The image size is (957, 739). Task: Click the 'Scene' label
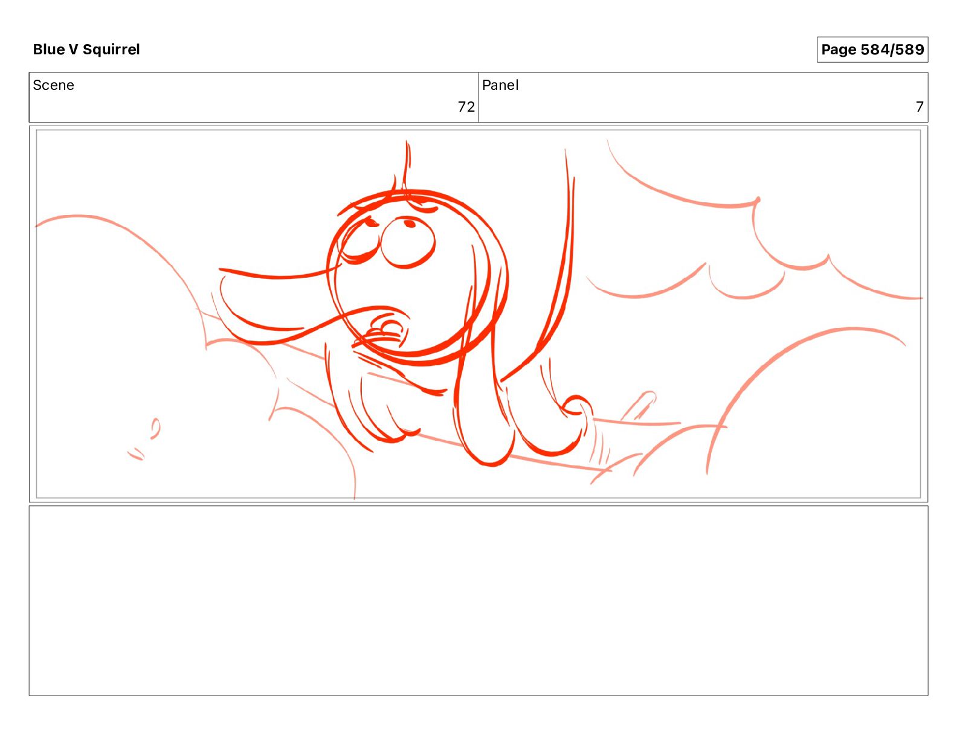pyautogui.click(x=53, y=85)
